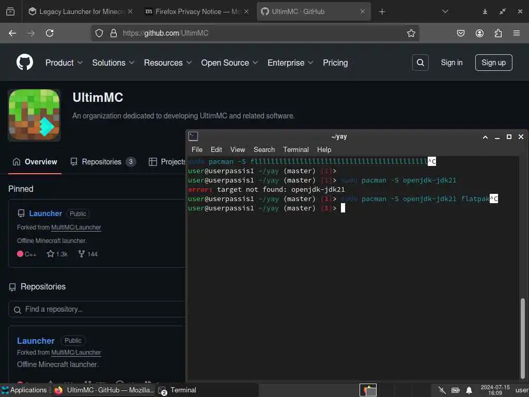The width and height of the screenshot is (529, 397).
Task: Open terminal View menu
Action: [x=238, y=149]
